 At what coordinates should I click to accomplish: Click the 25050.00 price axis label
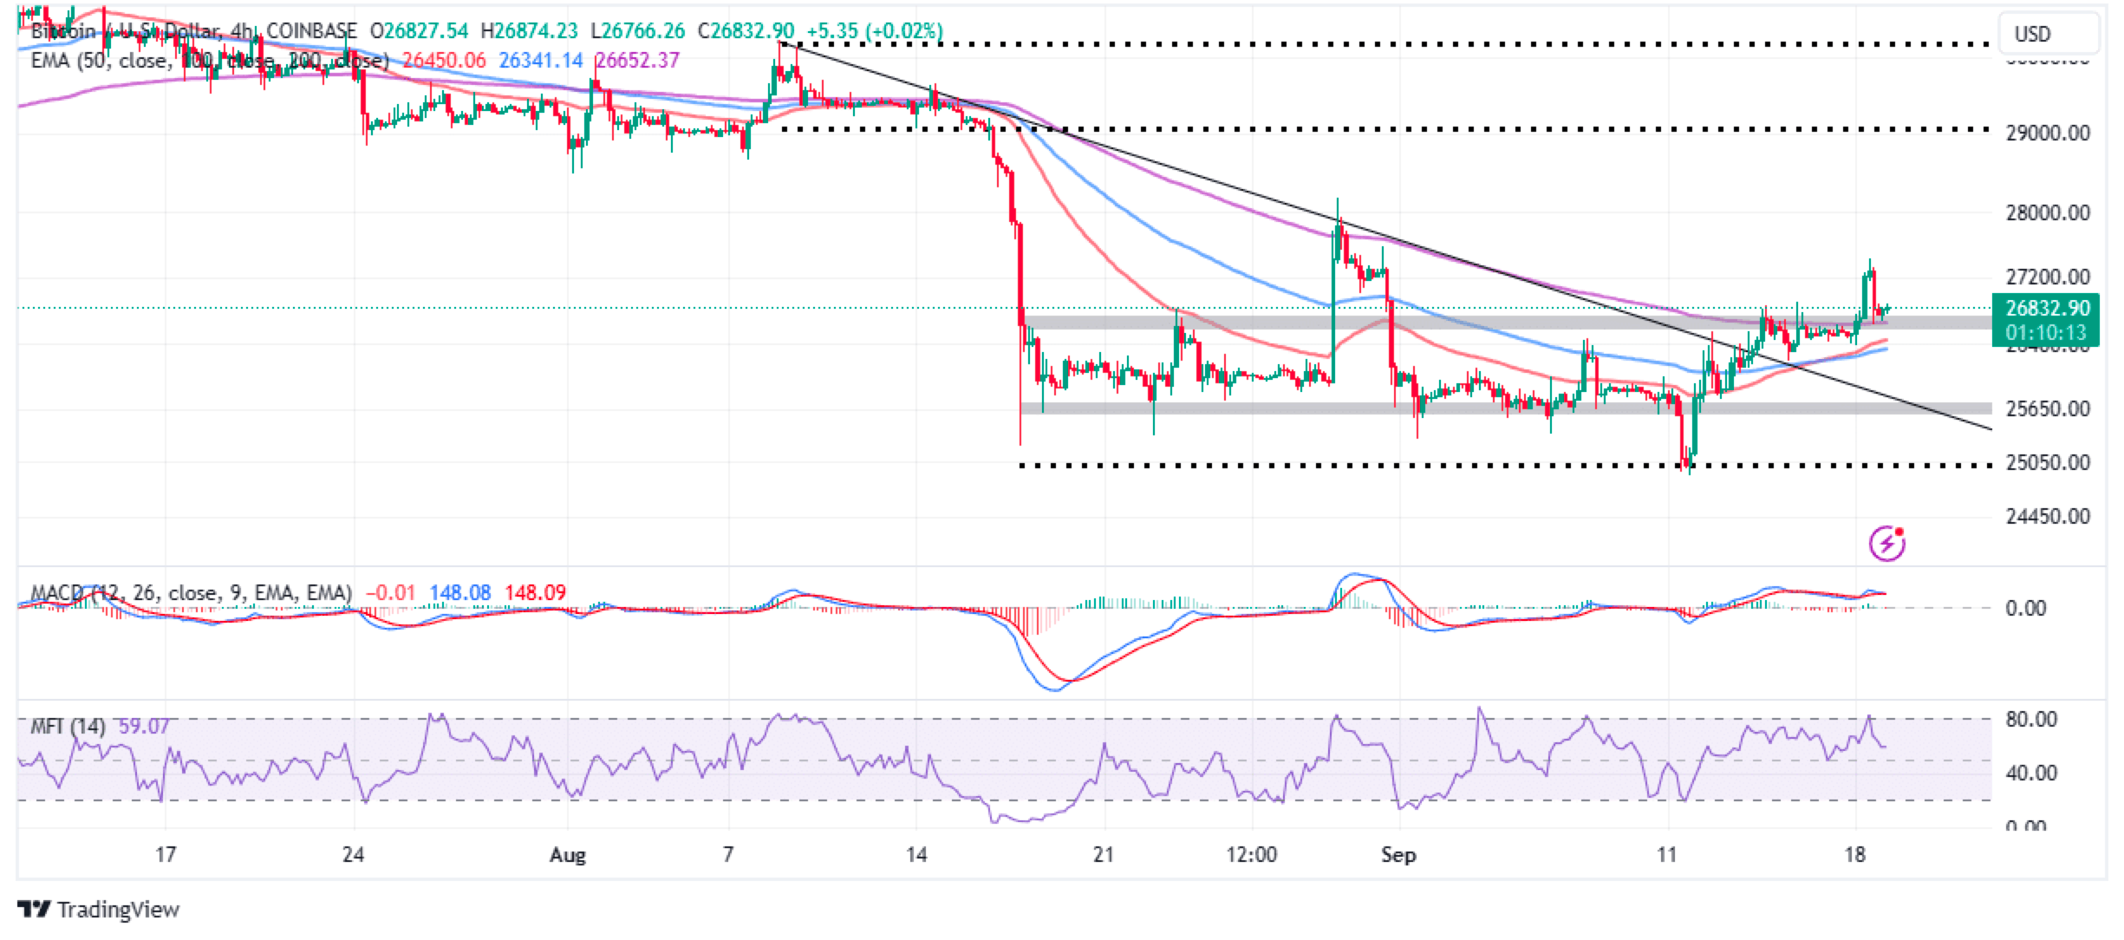[2047, 462]
